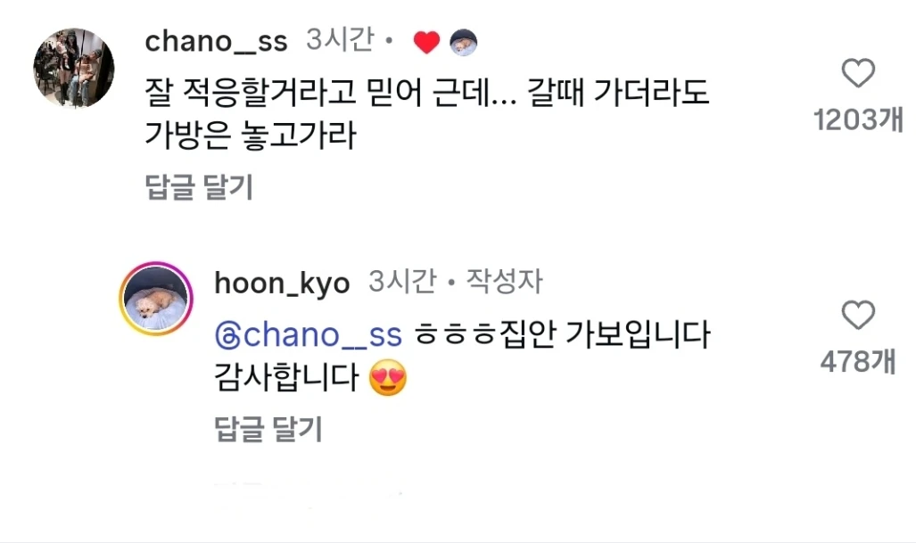916x543 pixels.
Task: Open hoon_kyo's story-ringed profile picture
Action: click(x=157, y=299)
